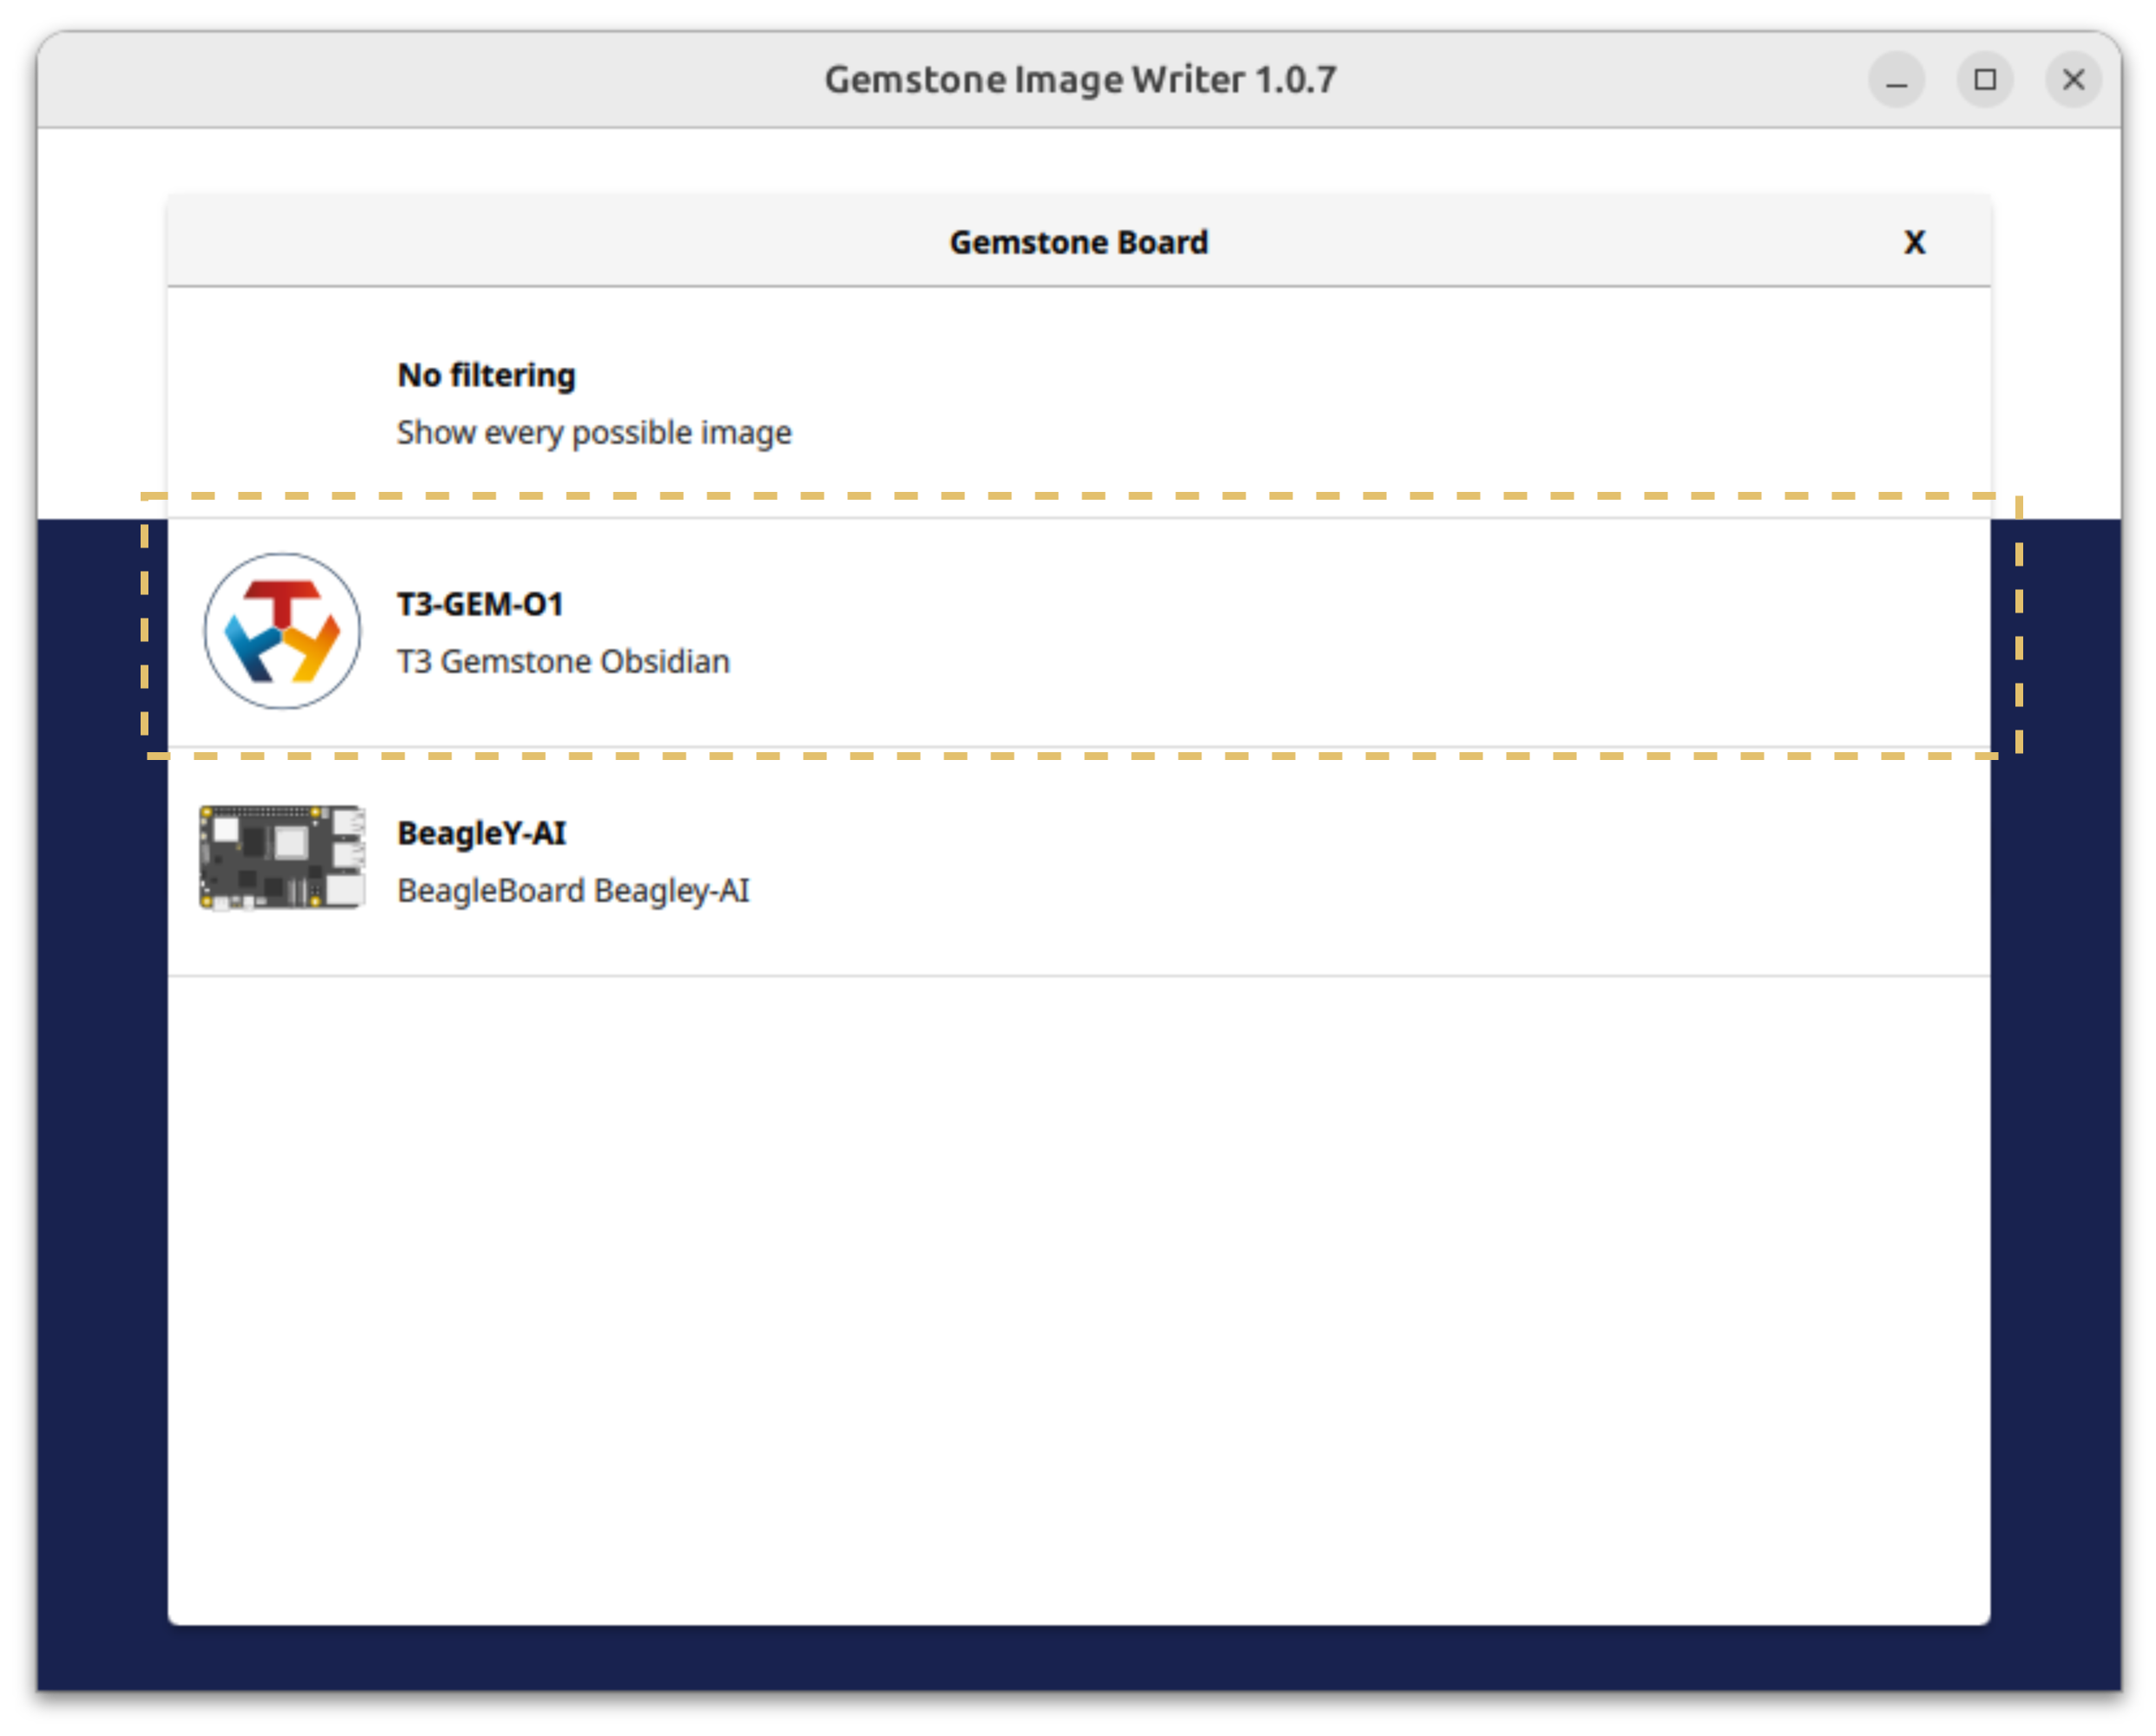This screenshot has width=2156, height=1736.
Task: Click dark blue backdrop right of dialog
Action: (x=2055, y=1100)
